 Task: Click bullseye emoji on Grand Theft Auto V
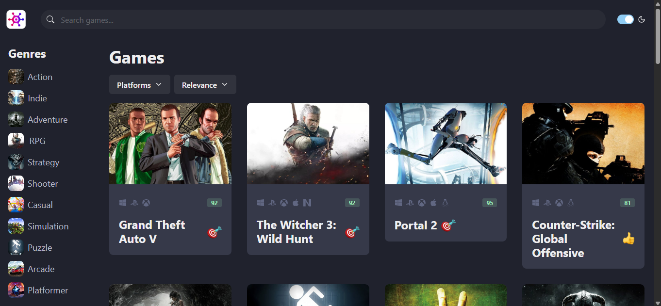(215, 232)
